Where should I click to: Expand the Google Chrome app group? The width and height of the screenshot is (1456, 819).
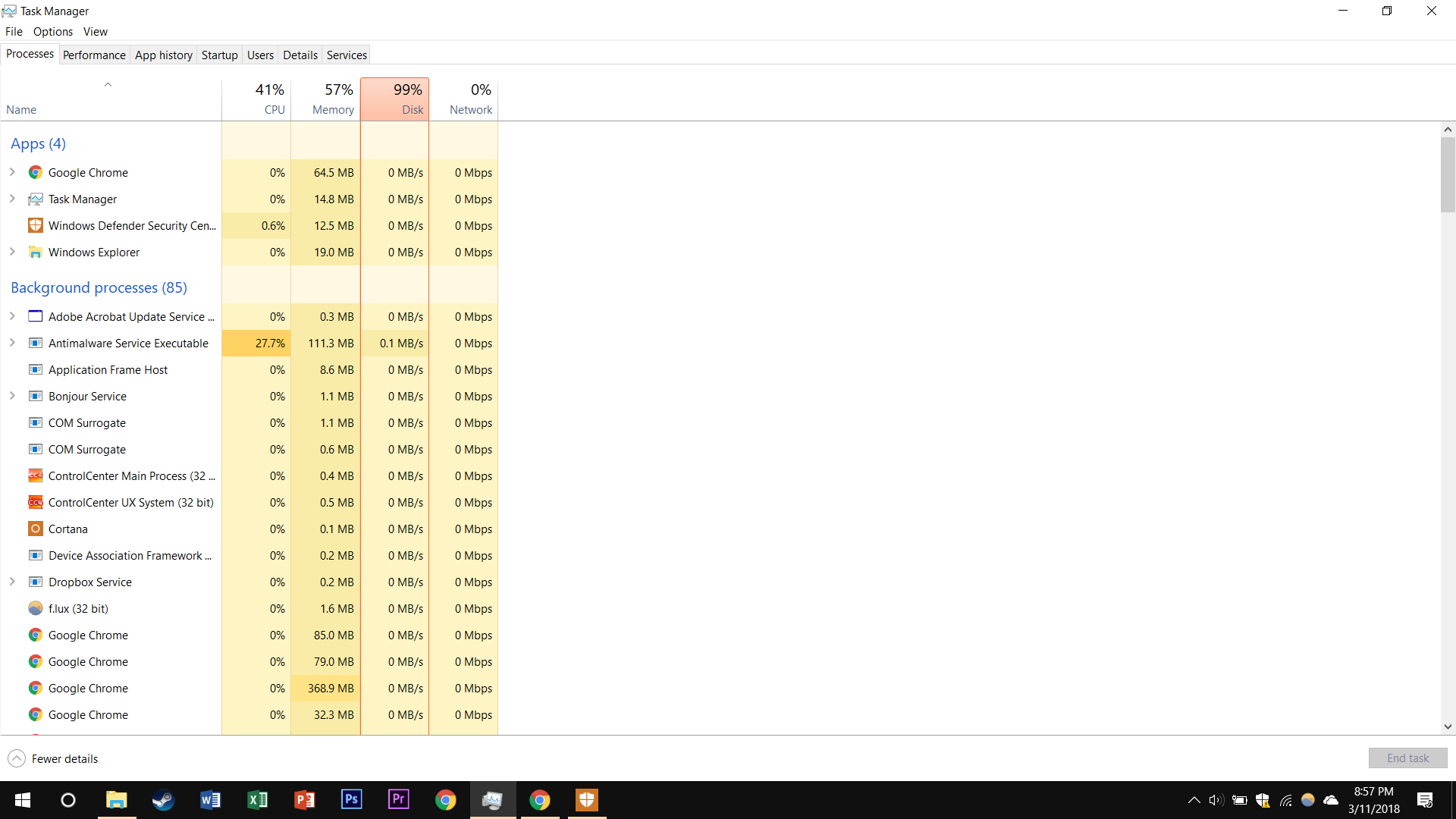(12, 173)
